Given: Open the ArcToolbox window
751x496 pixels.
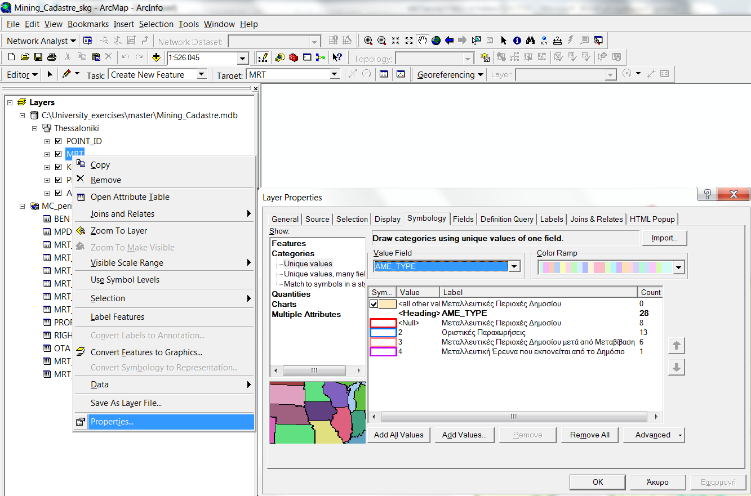Looking at the screenshot, I should click(294, 57).
